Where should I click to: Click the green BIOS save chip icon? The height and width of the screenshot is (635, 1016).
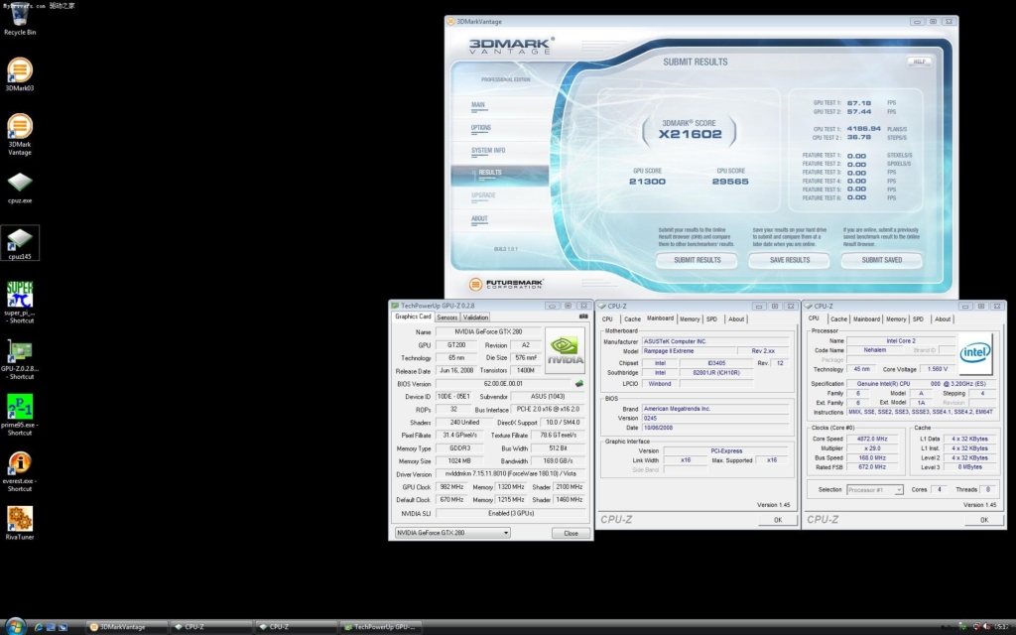579,384
